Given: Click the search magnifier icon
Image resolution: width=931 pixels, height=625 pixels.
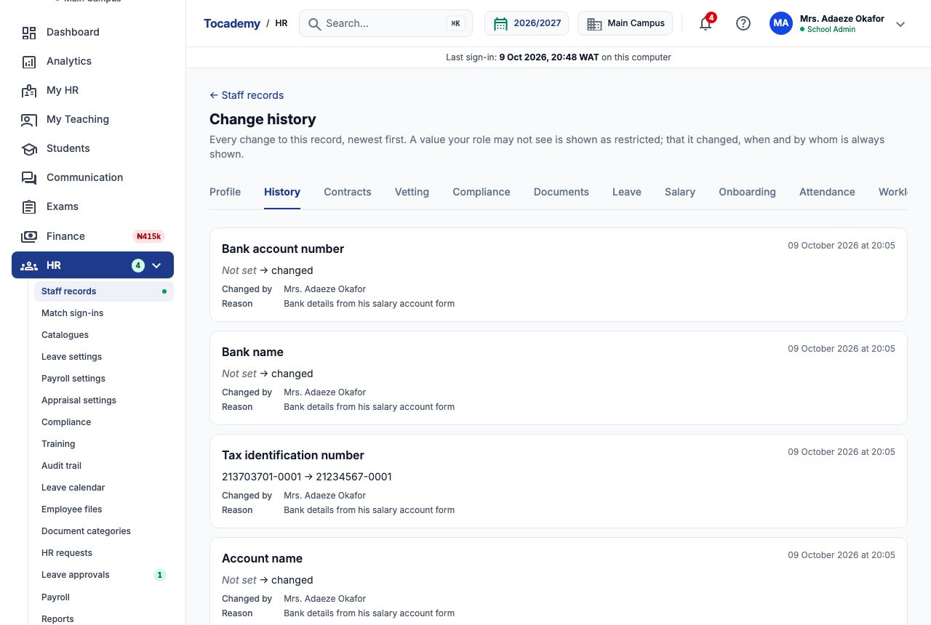Looking at the screenshot, I should (x=315, y=24).
